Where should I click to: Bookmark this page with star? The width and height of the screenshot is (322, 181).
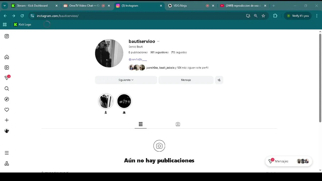(x=263, y=16)
